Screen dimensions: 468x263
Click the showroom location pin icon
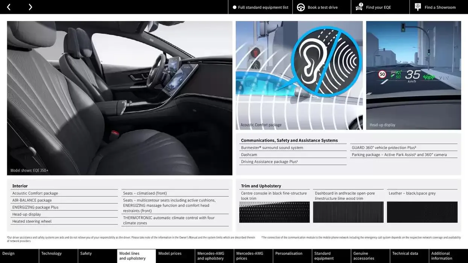[418, 7]
